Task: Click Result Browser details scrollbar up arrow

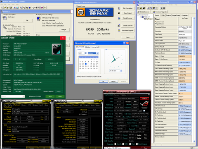Action: point(194,18)
